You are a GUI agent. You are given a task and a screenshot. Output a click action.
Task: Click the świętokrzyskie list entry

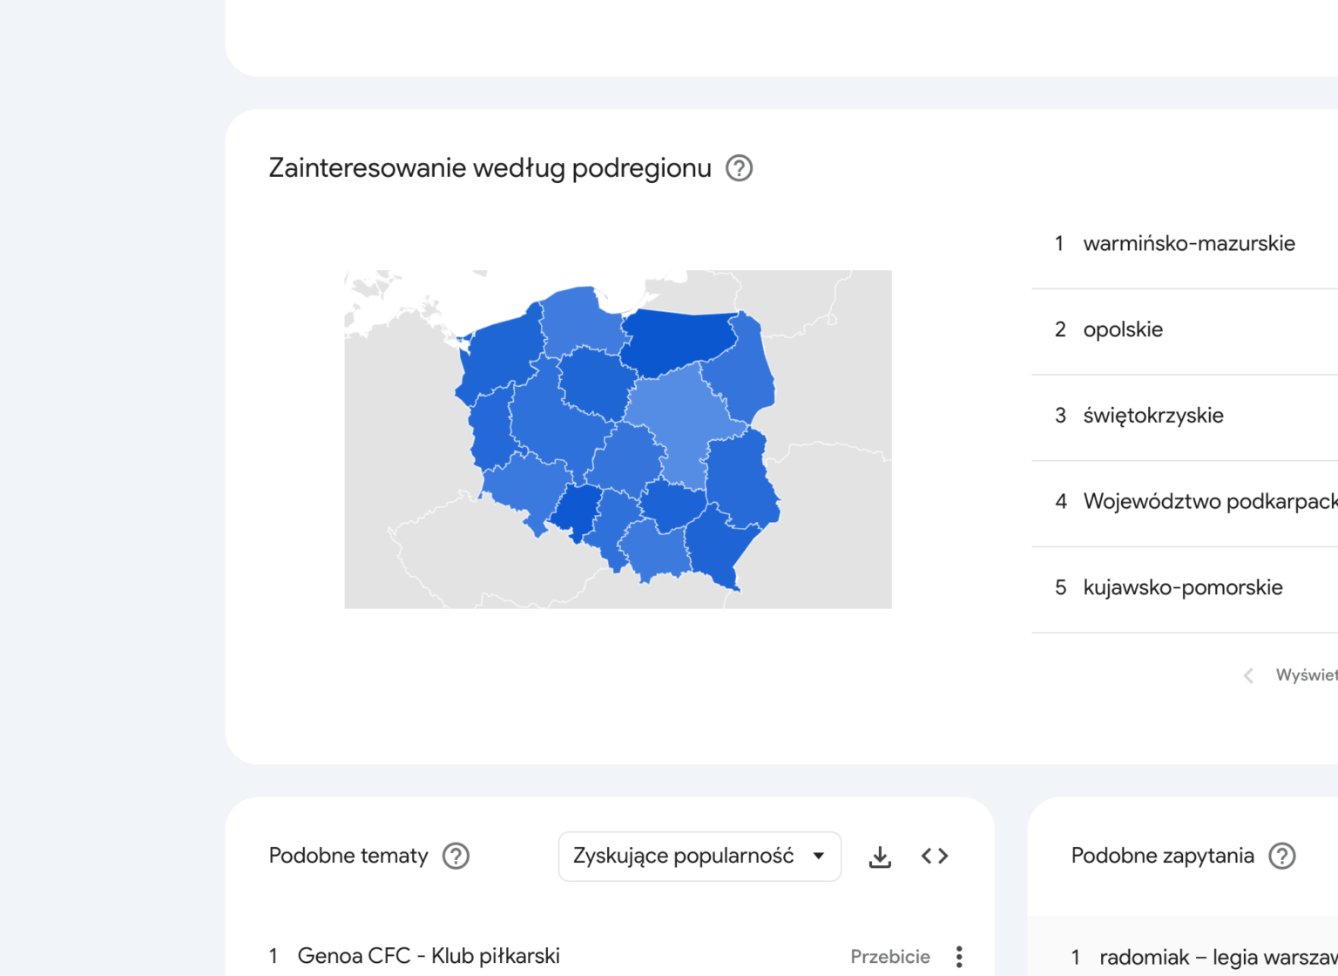(x=1153, y=416)
